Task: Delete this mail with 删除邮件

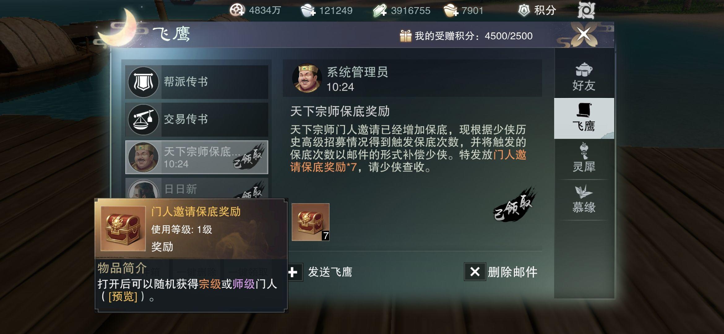Action: (x=501, y=272)
